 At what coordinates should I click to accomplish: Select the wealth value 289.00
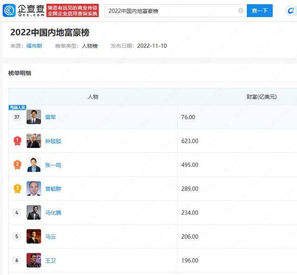click(190, 189)
